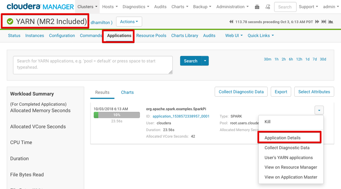This screenshot has height=189, width=341.
Task: Open the parcels gift-box icon
Action: pyautogui.click(x=257, y=7)
